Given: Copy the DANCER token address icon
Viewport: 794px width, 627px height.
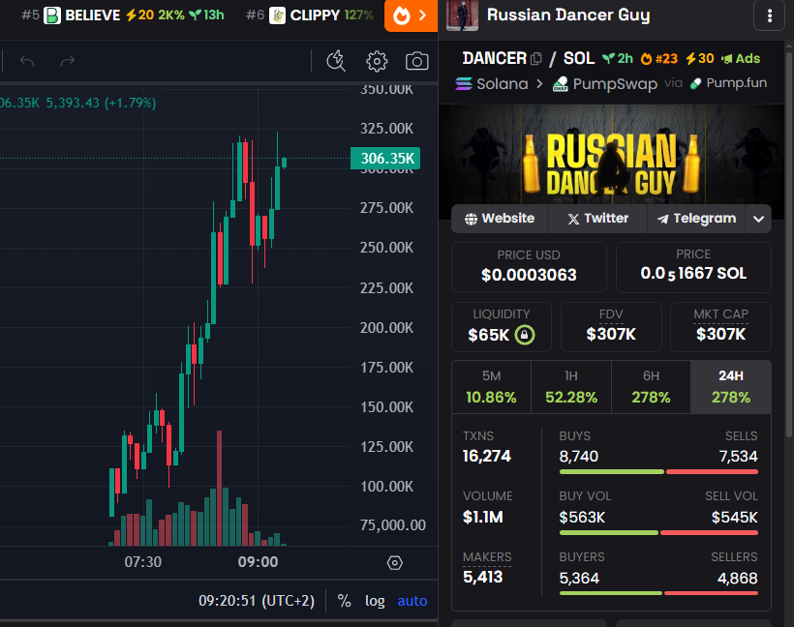Looking at the screenshot, I should (535, 59).
